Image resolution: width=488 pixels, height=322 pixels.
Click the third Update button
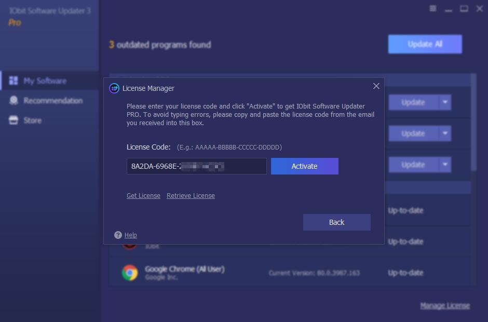413,165
